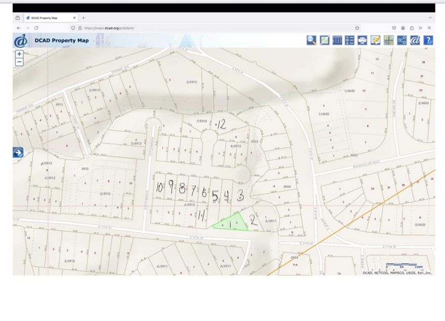Expand the left side panel with blue arrow
445x321 pixels.
click(x=18, y=152)
